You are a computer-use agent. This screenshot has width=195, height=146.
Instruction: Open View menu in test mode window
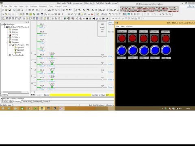tap(123, 26)
